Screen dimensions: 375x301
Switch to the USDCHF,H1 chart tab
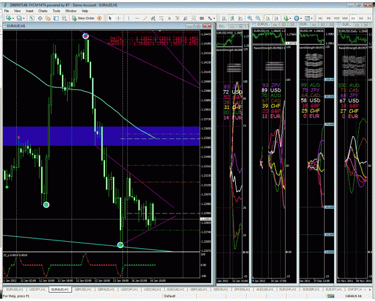130,290
